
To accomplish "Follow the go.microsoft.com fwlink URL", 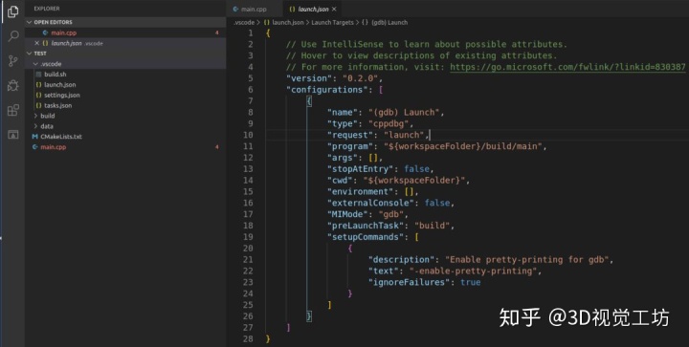I will pos(567,67).
